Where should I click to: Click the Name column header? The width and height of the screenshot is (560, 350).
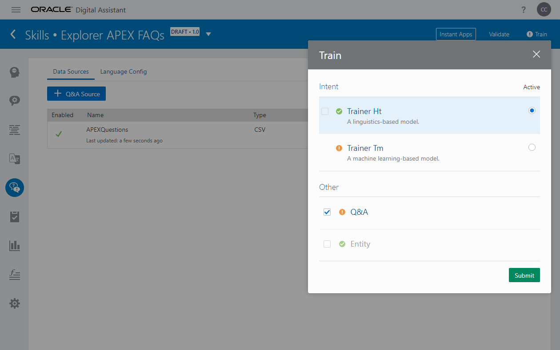tap(95, 115)
